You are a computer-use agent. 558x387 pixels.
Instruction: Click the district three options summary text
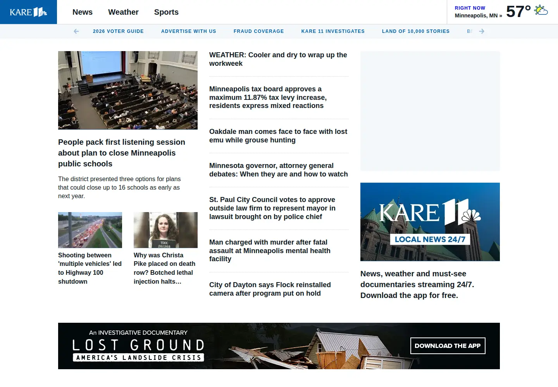click(119, 187)
